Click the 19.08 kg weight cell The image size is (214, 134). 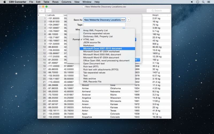(x=157, y=117)
